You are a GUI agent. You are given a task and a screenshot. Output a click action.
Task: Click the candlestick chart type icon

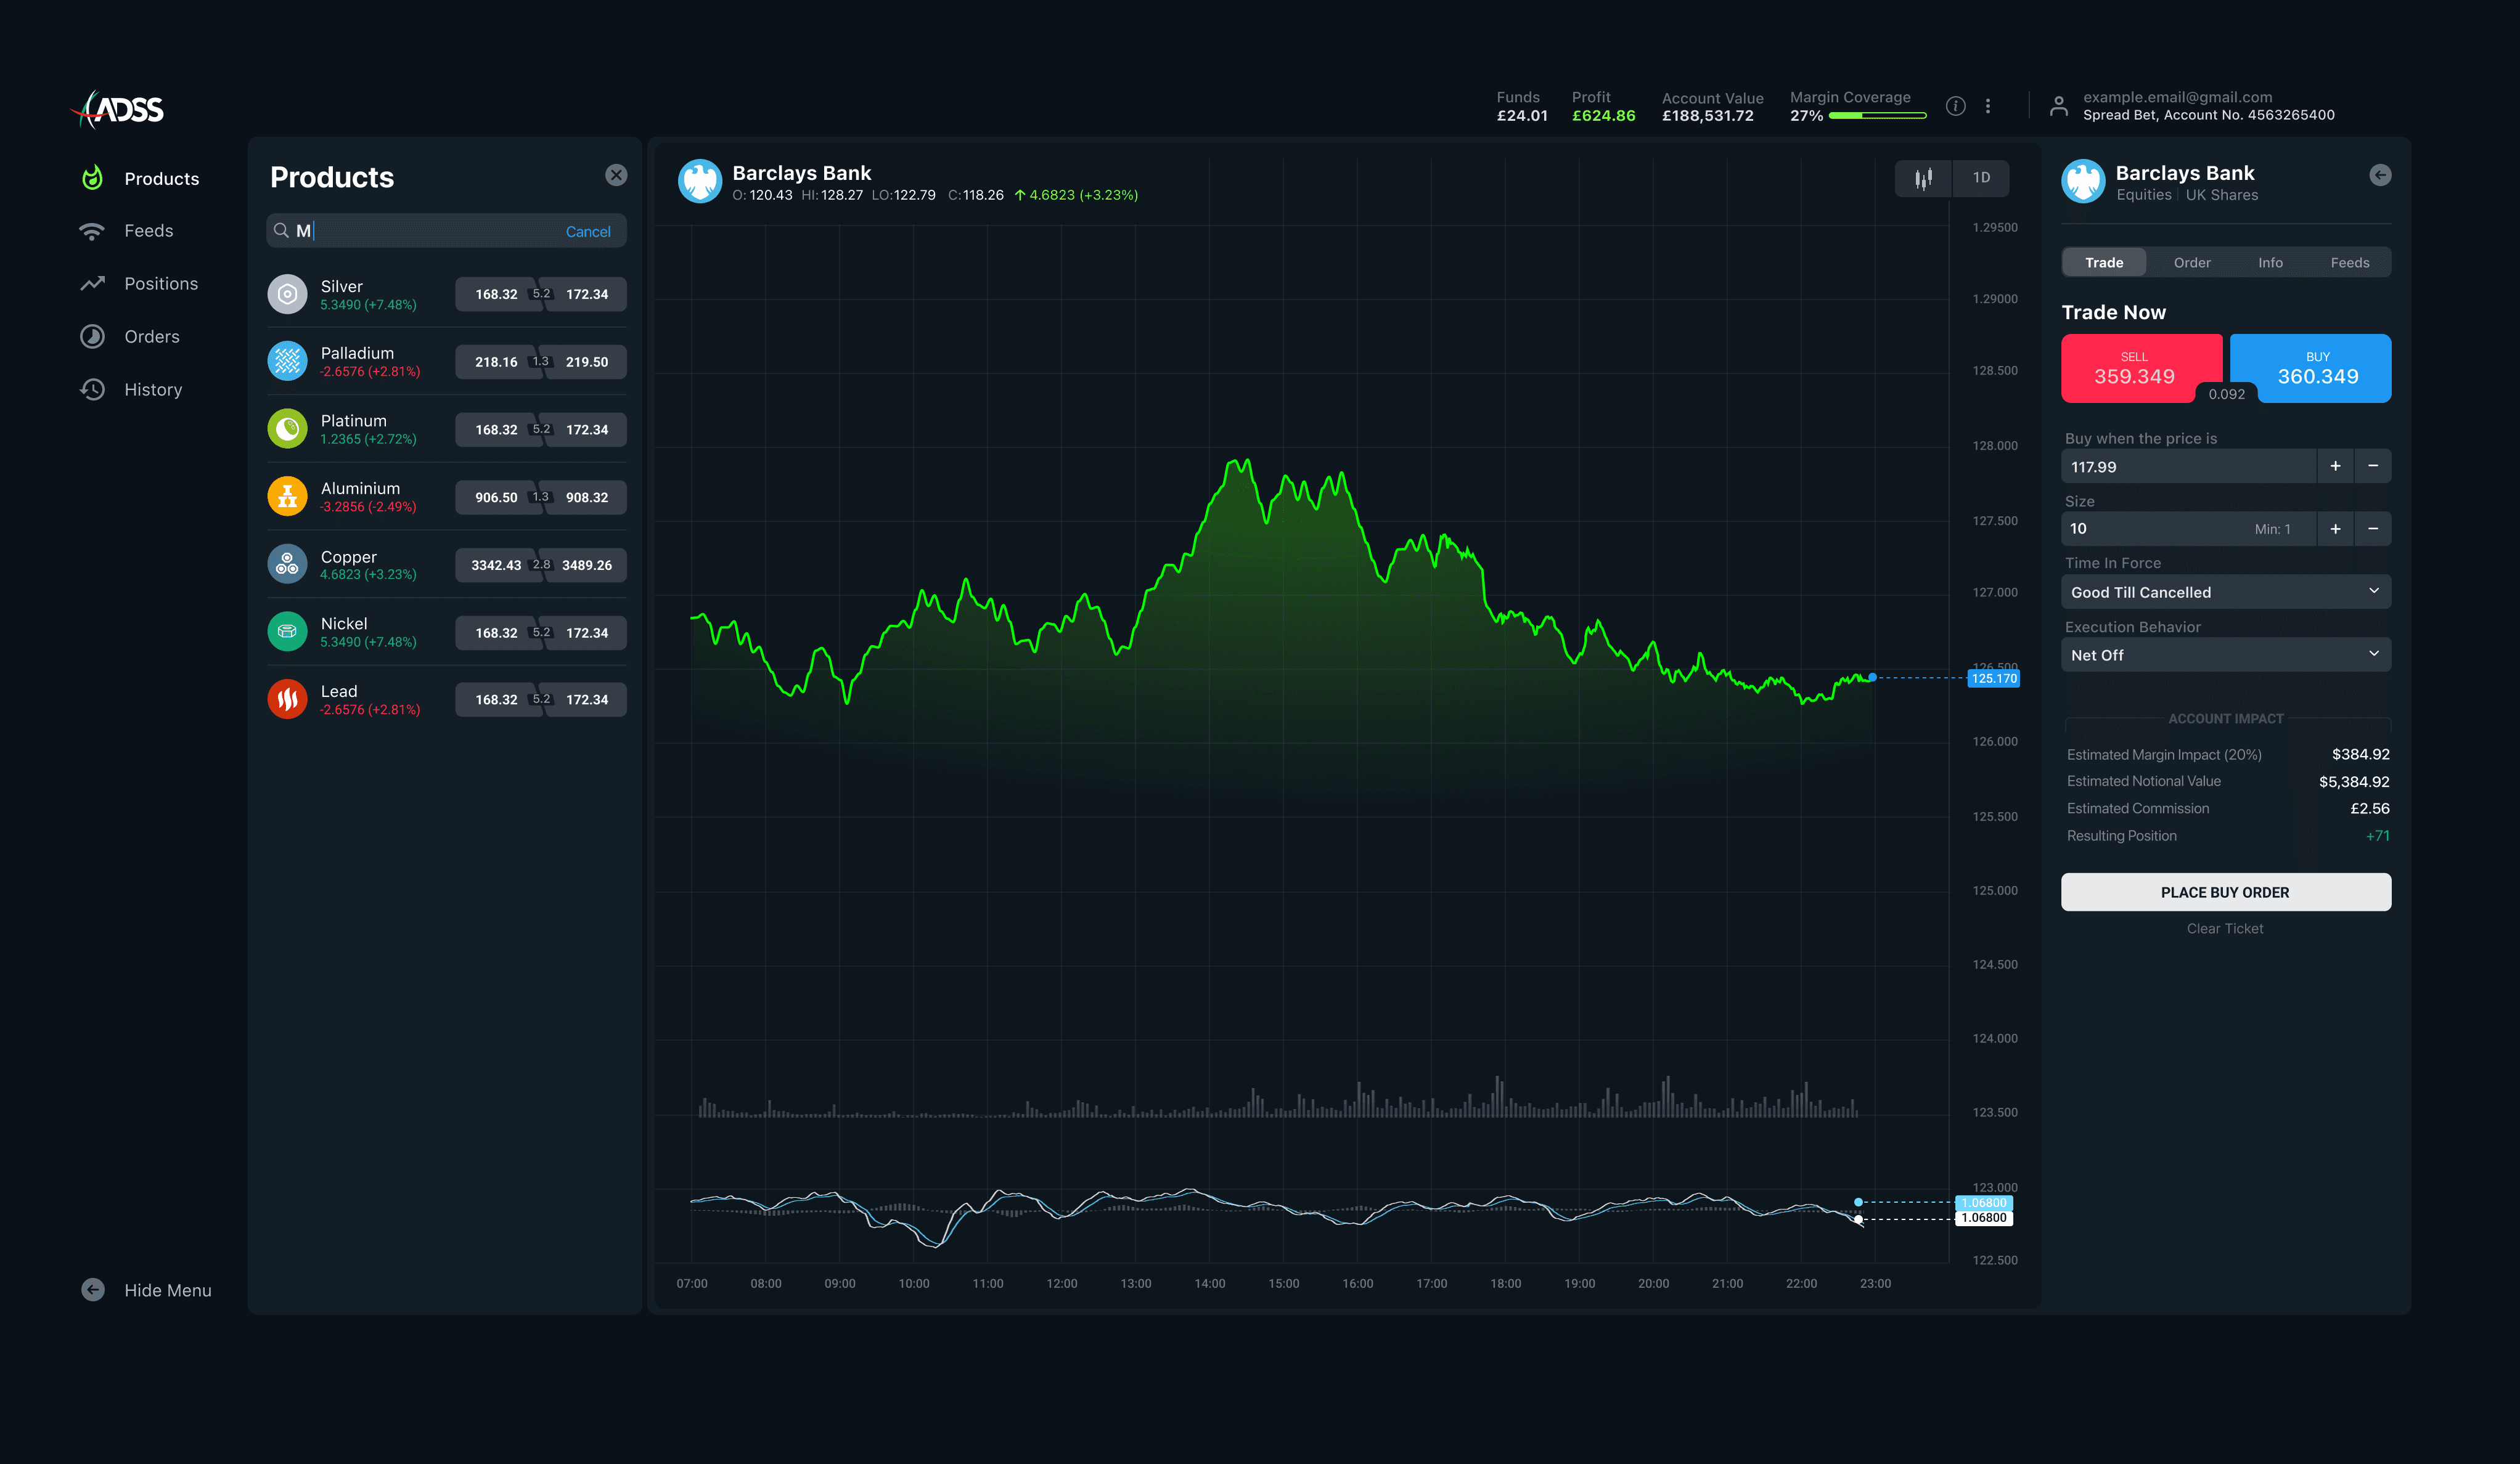1922,178
